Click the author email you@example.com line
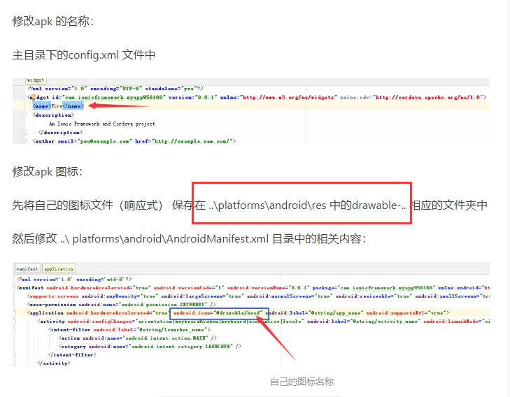The width and height of the screenshot is (510, 397). [x=134, y=141]
